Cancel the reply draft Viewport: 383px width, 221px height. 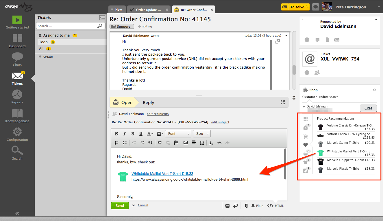(143, 205)
